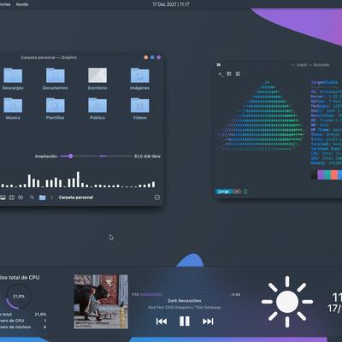
Task: Split Konsole view left/right
Action: coord(229,74)
